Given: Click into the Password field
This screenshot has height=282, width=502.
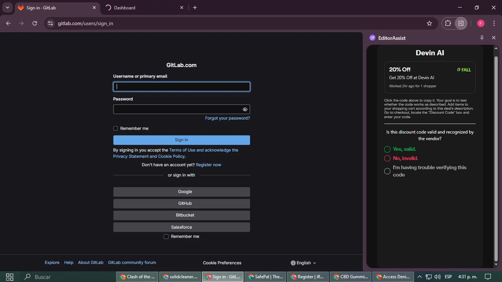Looking at the screenshot, I should [181, 109].
